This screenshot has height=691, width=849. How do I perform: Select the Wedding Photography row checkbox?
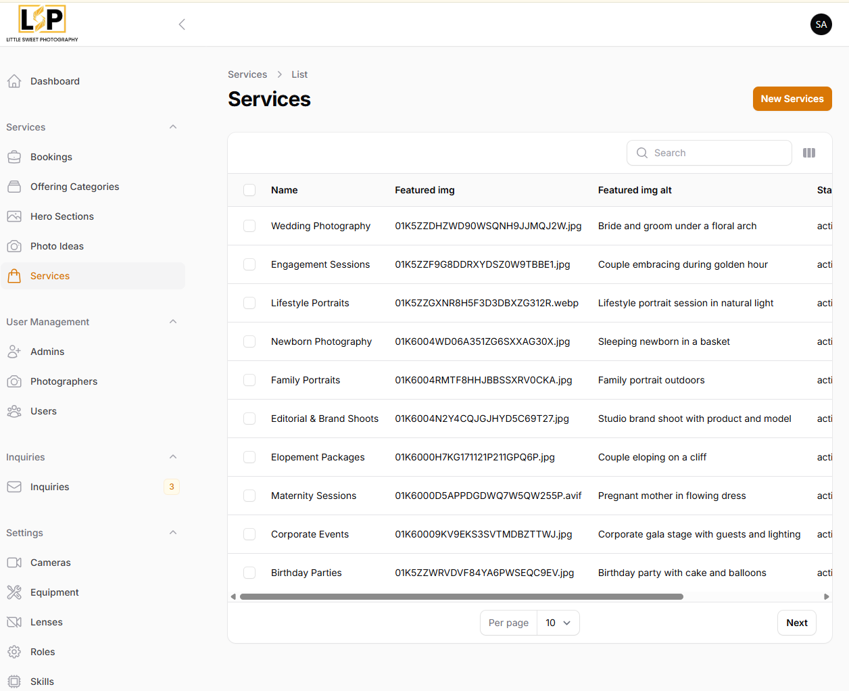[249, 226]
